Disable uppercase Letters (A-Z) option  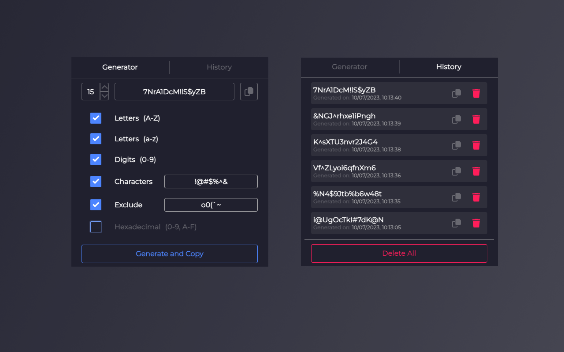click(96, 118)
